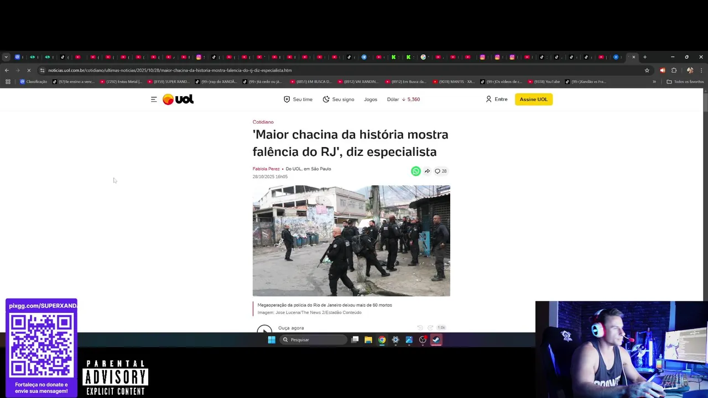This screenshot has height=398, width=708.
Task: Open the '(9078) MANTIS - XA...' bookmark
Action: point(454,82)
